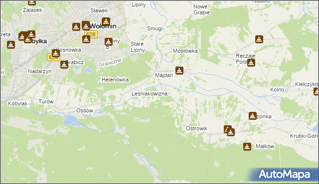Click the Wołomin city label
319x184 pixels.
(103, 26)
